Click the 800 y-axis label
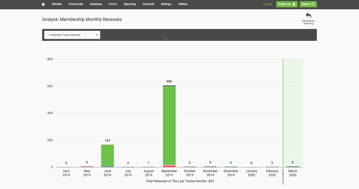This screenshot has width=359, height=189. [x=50, y=59]
